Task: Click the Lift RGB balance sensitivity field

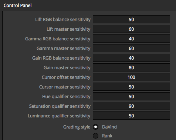Action: click(x=131, y=19)
